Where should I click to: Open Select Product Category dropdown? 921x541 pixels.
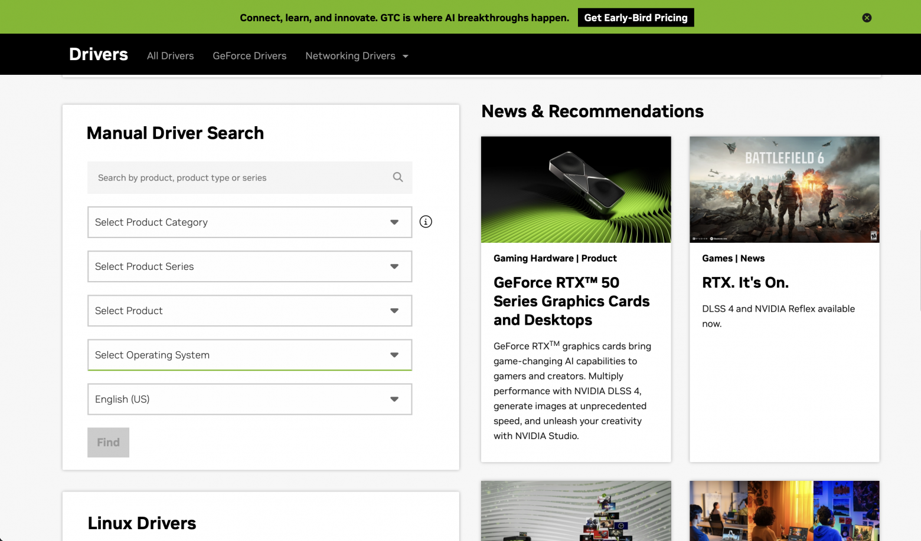coord(249,222)
